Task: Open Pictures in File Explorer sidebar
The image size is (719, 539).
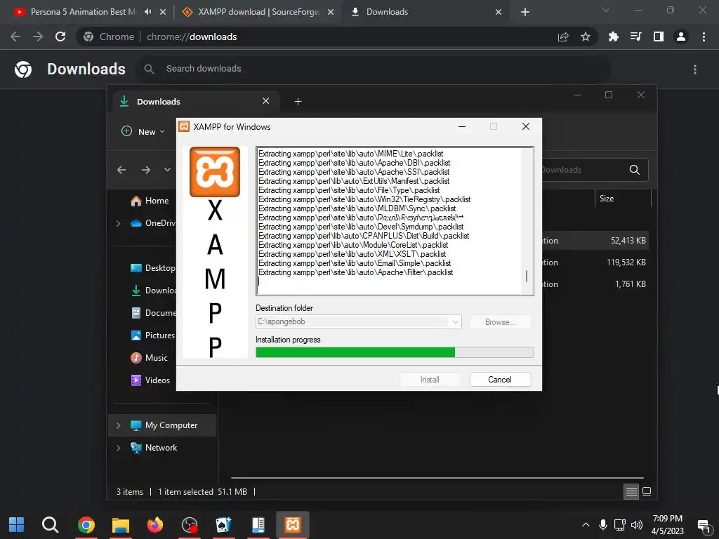Action: 153,335
